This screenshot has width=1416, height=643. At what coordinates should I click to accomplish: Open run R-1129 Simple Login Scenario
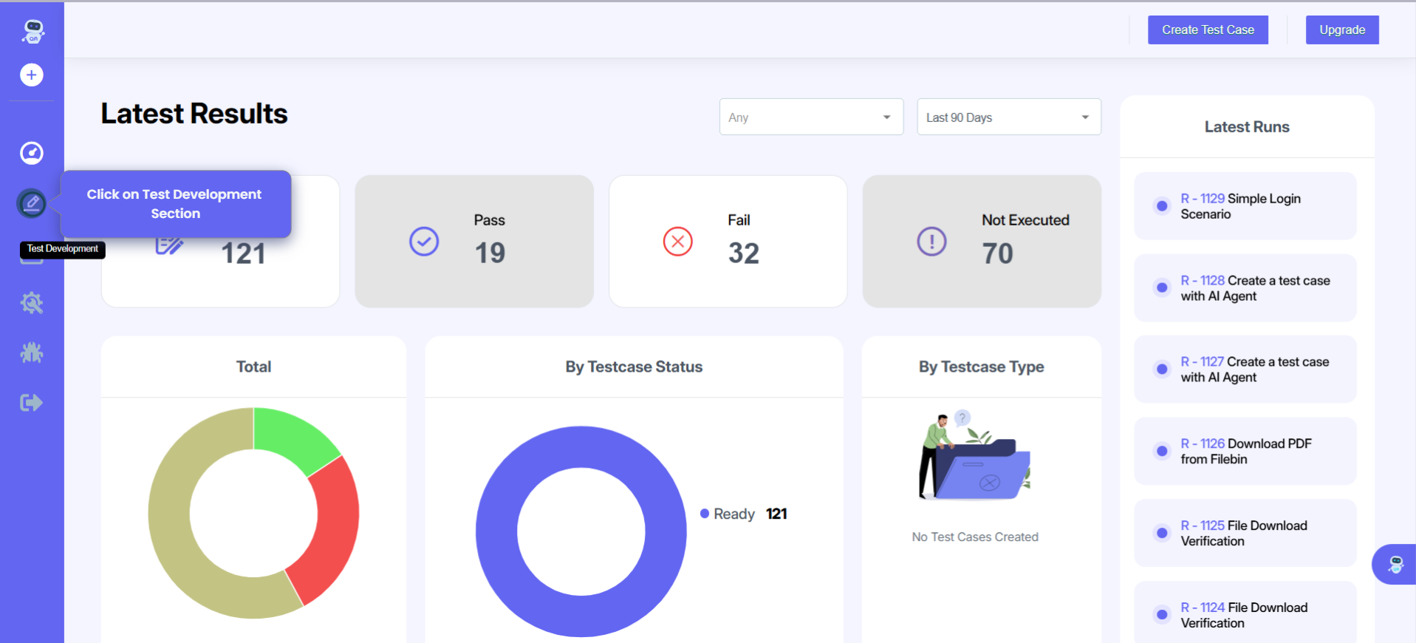point(1245,206)
